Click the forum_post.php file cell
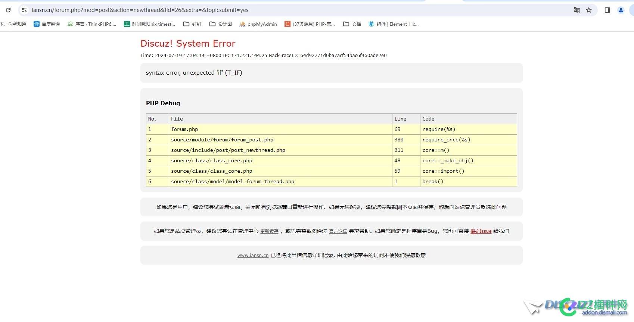This screenshot has height=322, width=634. tap(280, 140)
